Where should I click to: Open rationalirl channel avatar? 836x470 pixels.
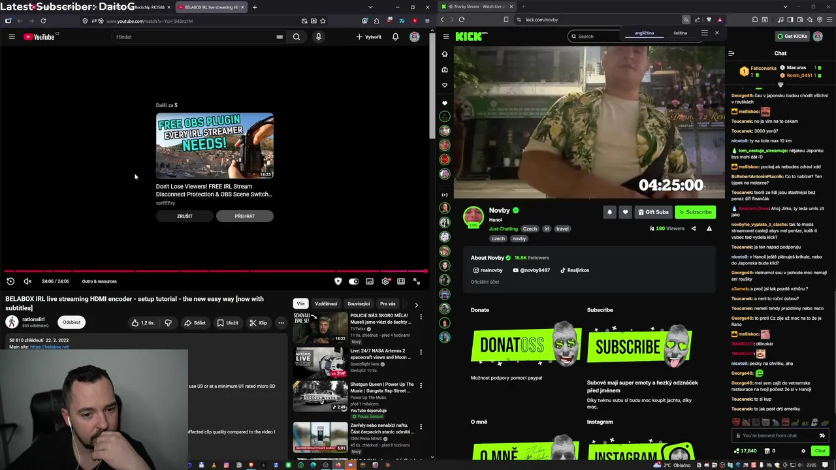point(12,322)
